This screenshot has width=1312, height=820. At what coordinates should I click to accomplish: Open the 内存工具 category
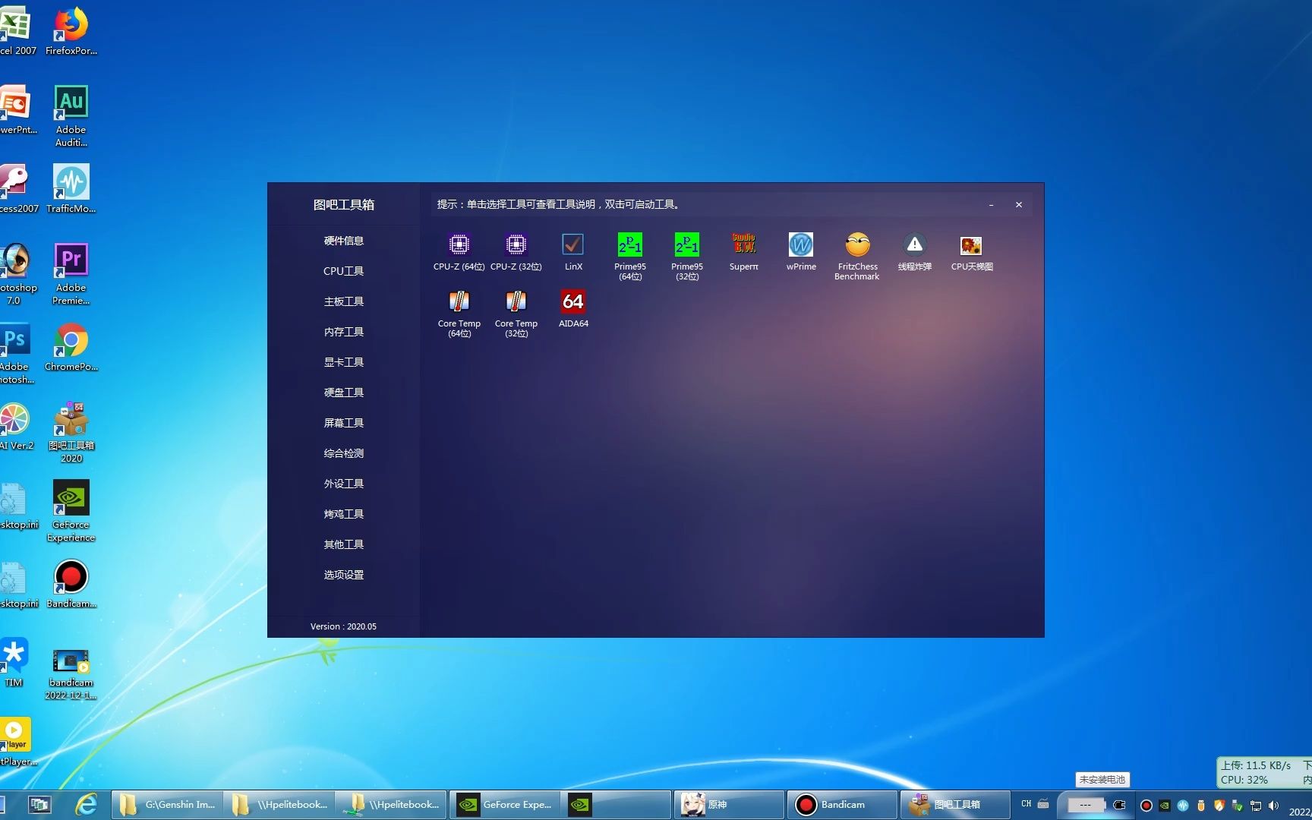[x=343, y=332]
